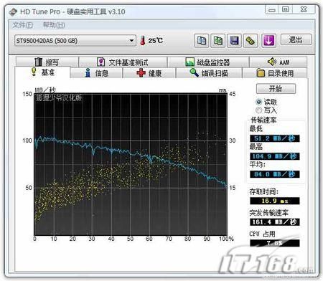Click the 84.0 MB/秒 average value
The height and width of the screenshot is (281, 323).
[275, 174]
